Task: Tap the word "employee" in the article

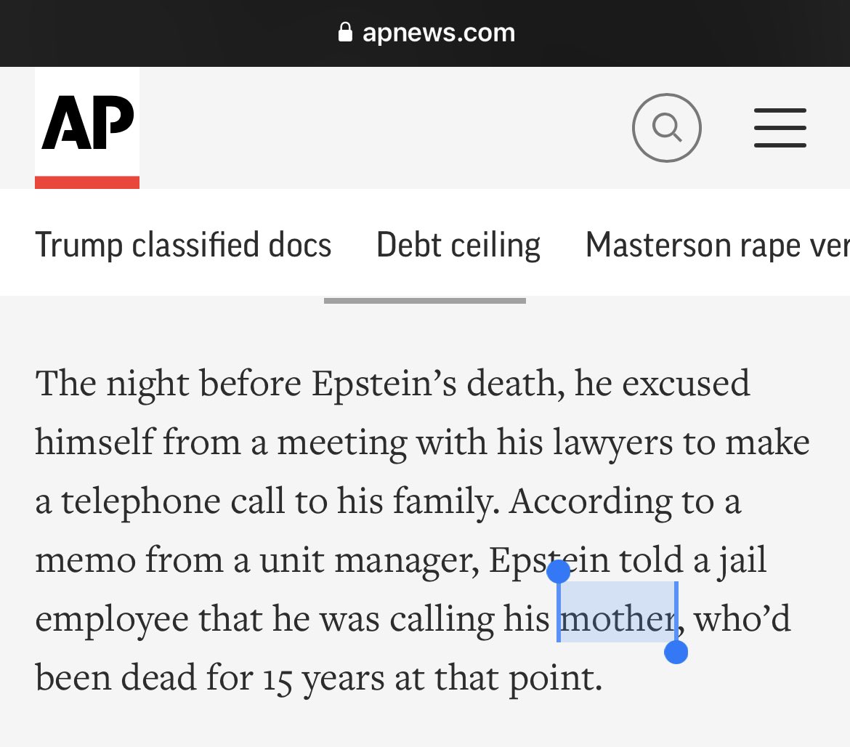Action: pos(110,619)
